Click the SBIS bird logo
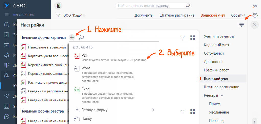Image resolution: width=261 pixels, height=124 pixels. click(x=6, y=6)
